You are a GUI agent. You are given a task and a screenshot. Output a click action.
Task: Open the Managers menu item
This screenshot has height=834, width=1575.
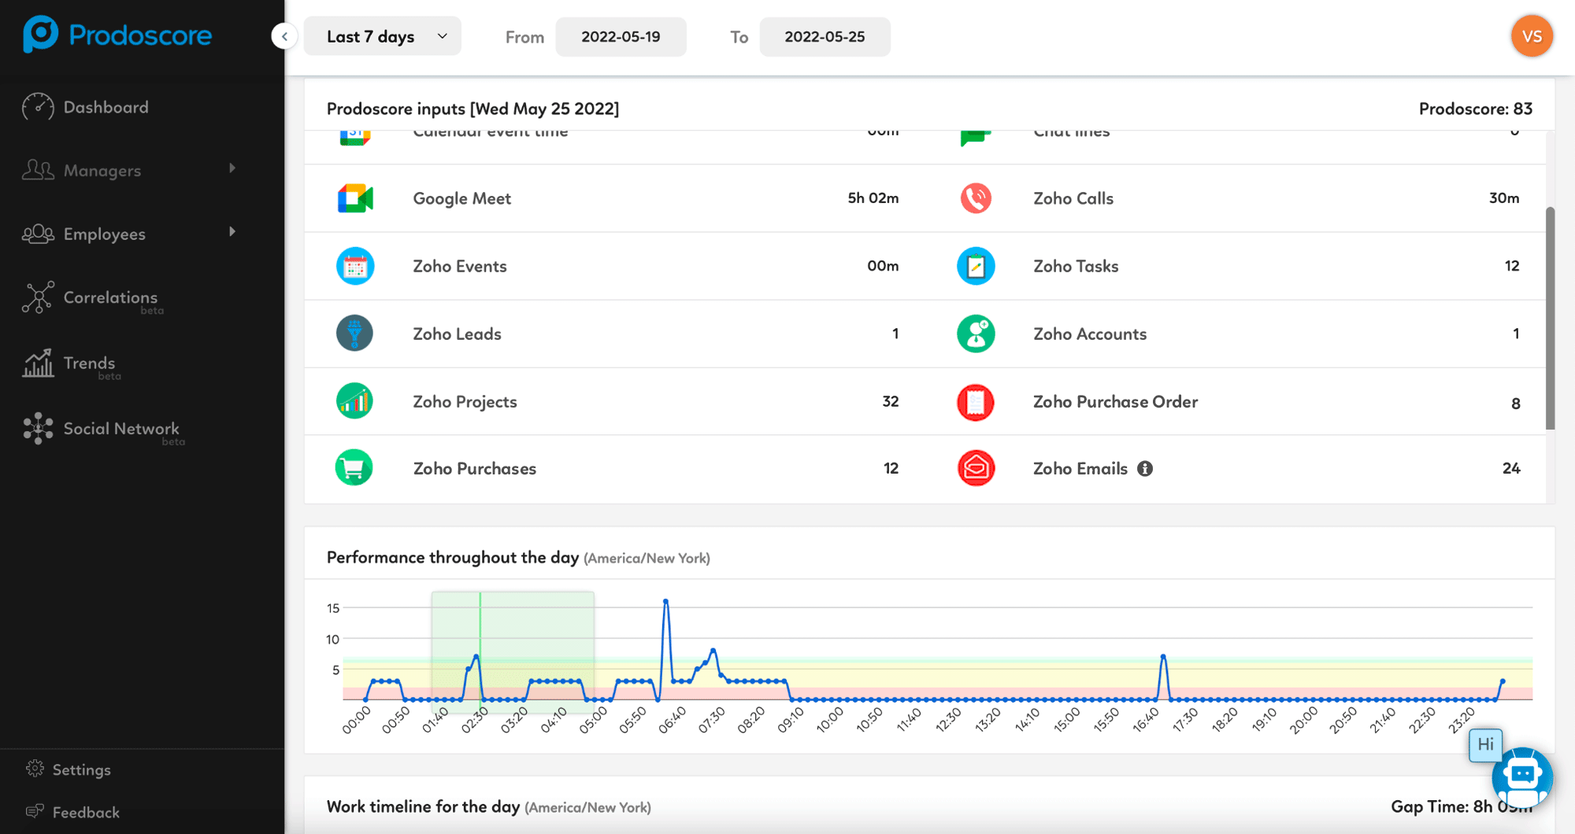click(x=102, y=170)
